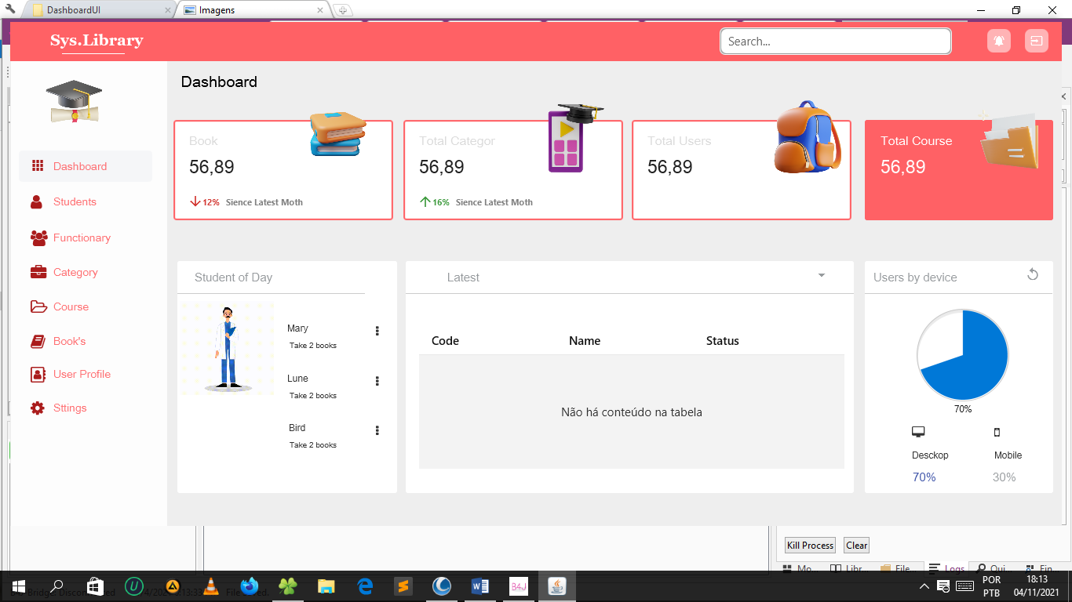The height and width of the screenshot is (602, 1072).
Task: Select the Book stats card
Action: 283,170
